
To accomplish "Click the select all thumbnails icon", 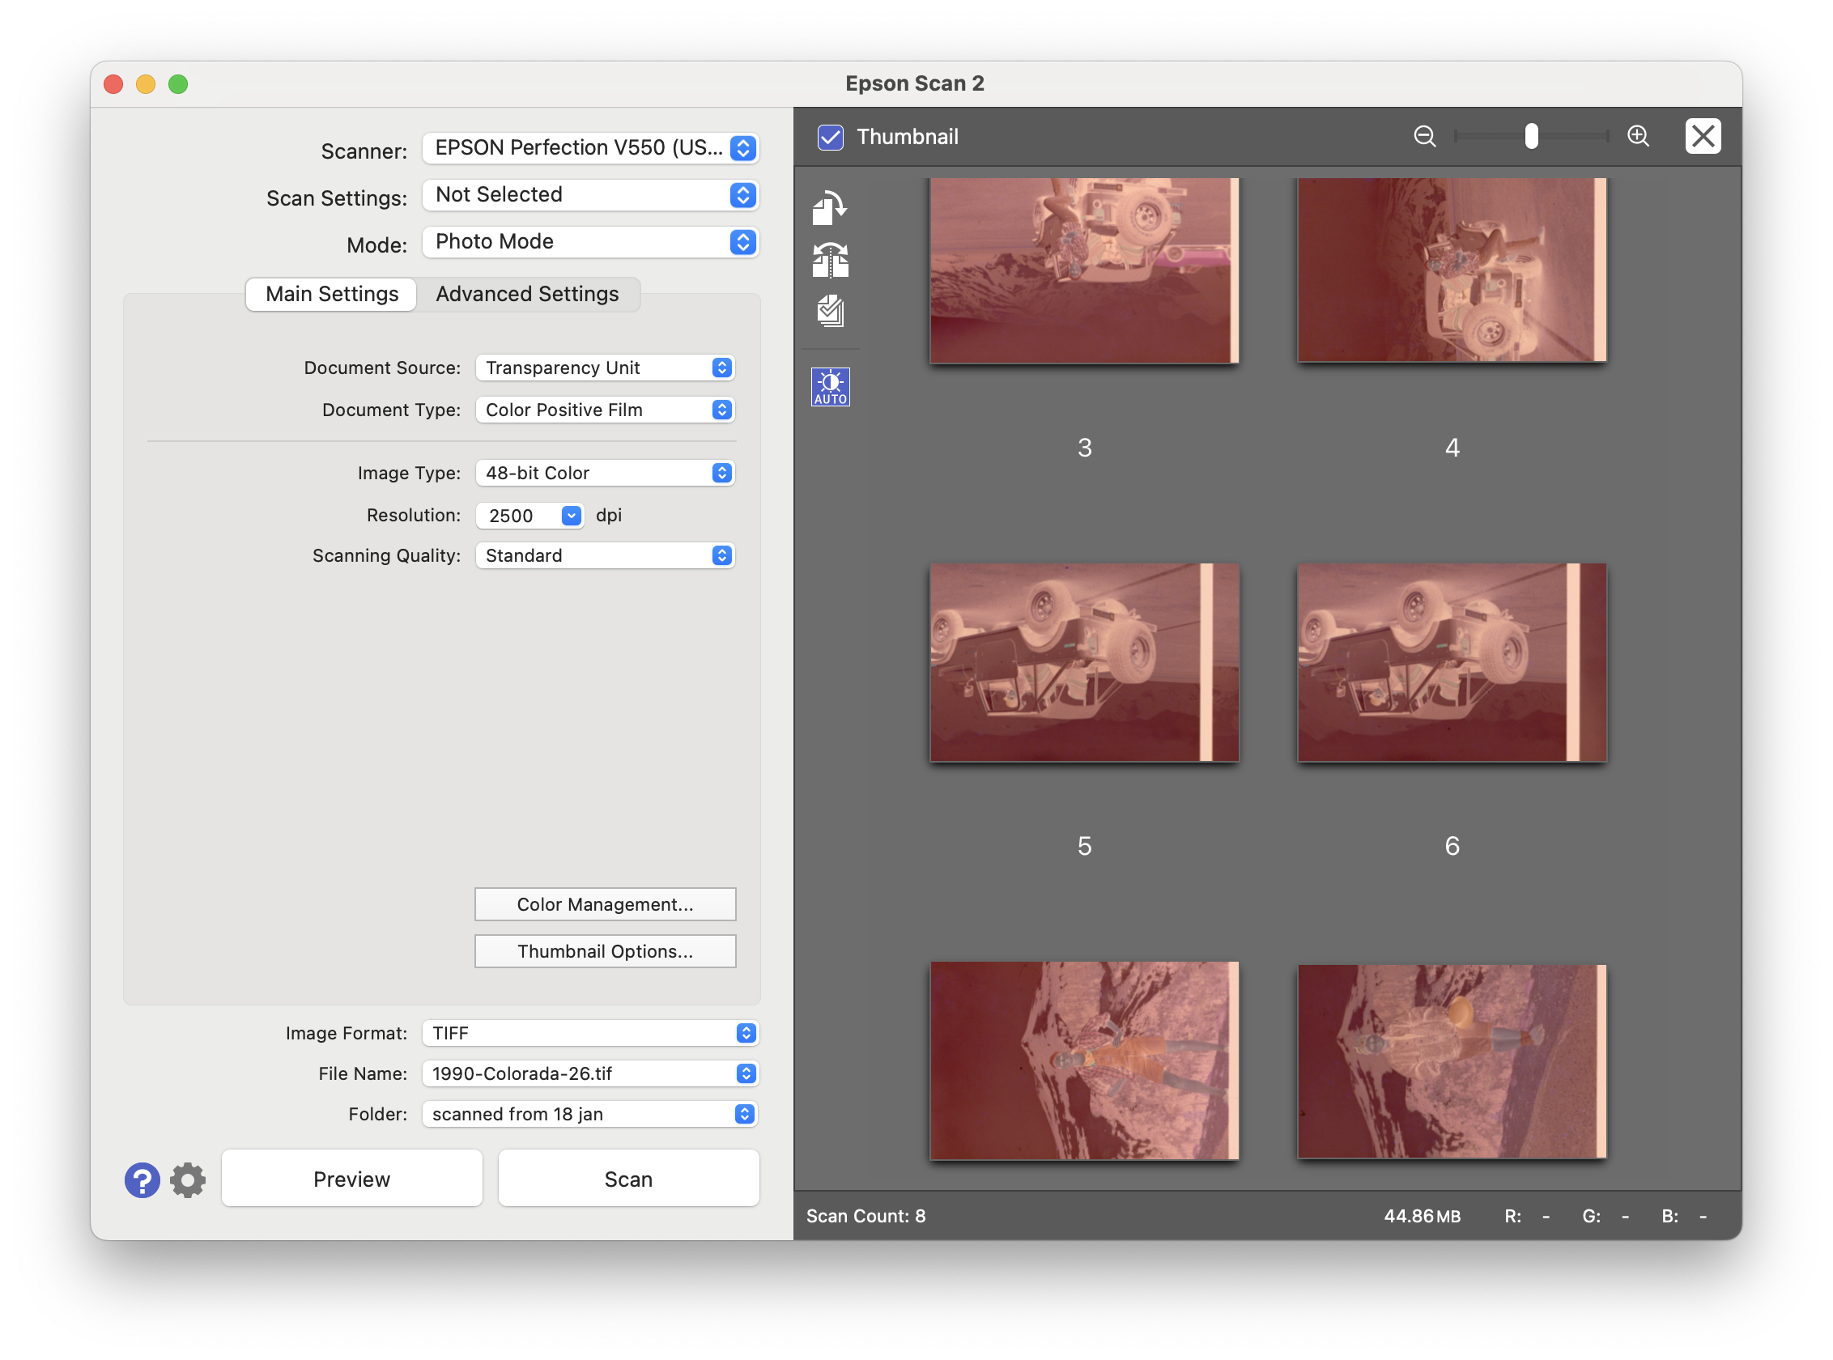I will (x=829, y=311).
